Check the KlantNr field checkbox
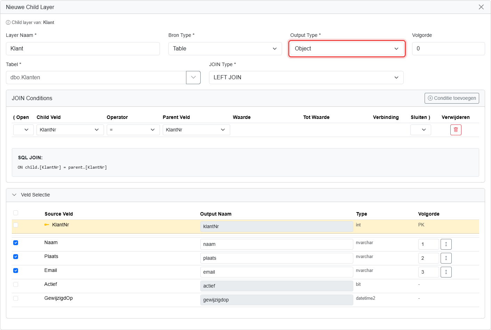 pos(16,225)
